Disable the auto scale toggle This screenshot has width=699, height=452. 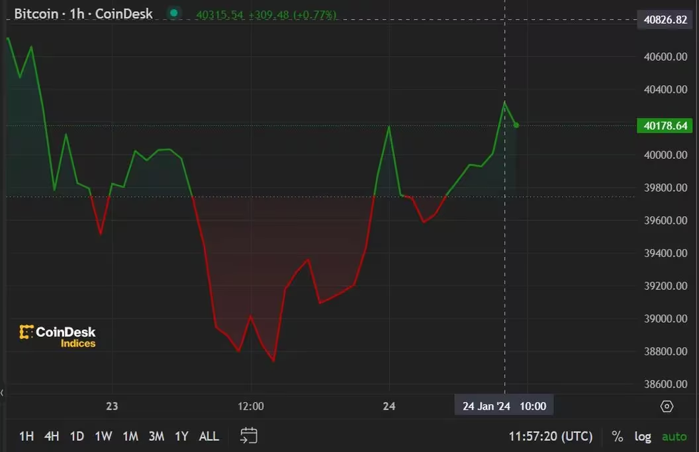(x=674, y=436)
